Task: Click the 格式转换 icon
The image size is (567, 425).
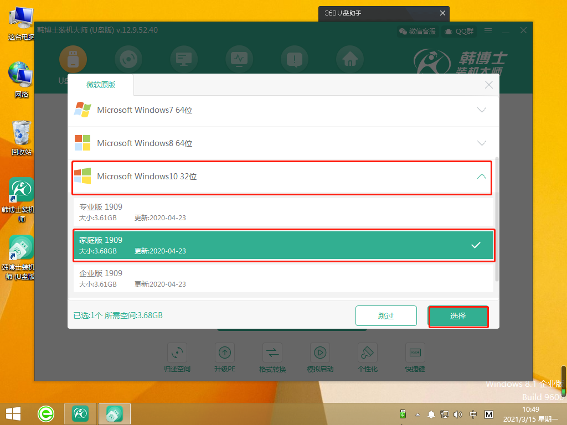Action: (x=272, y=353)
